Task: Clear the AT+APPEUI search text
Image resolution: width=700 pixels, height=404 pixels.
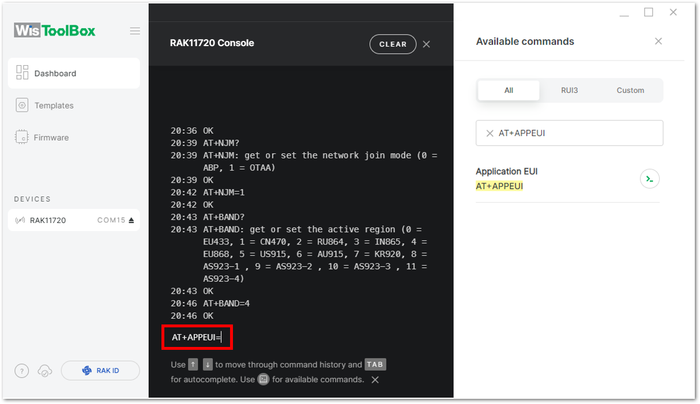Action: click(x=490, y=133)
